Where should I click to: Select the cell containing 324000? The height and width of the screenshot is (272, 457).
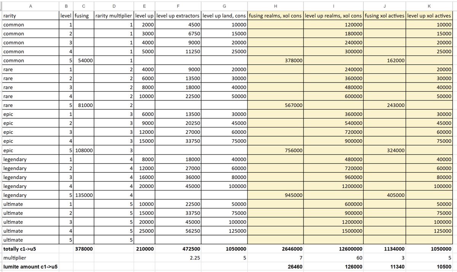pos(385,150)
